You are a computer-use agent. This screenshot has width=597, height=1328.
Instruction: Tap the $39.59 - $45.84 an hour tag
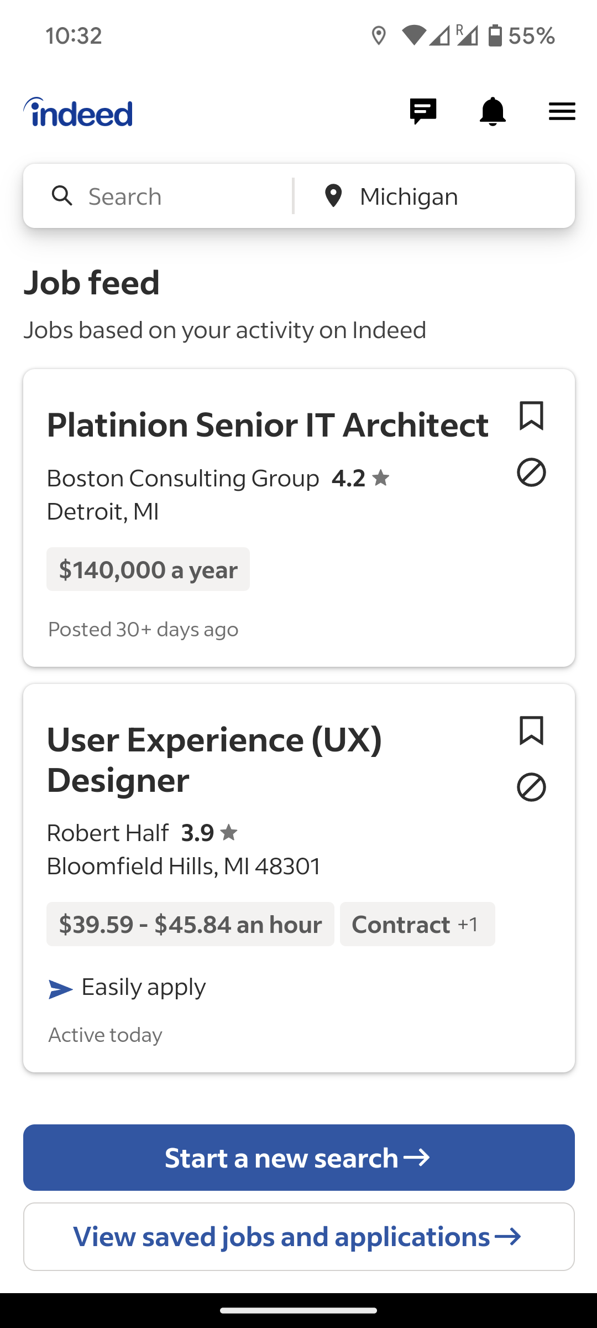coord(190,924)
